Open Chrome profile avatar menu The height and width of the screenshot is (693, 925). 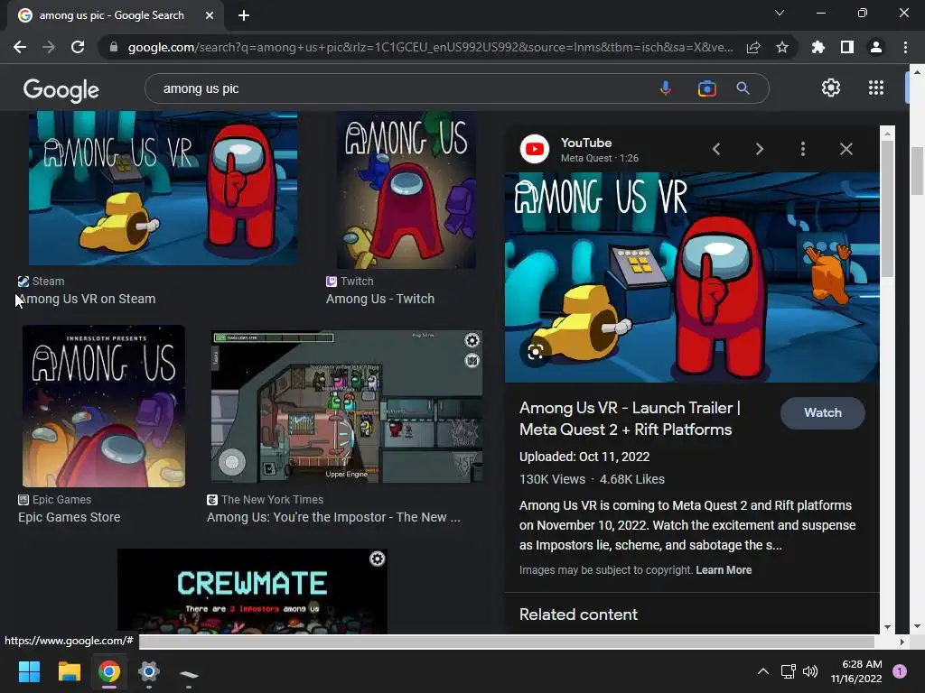click(x=876, y=47)
